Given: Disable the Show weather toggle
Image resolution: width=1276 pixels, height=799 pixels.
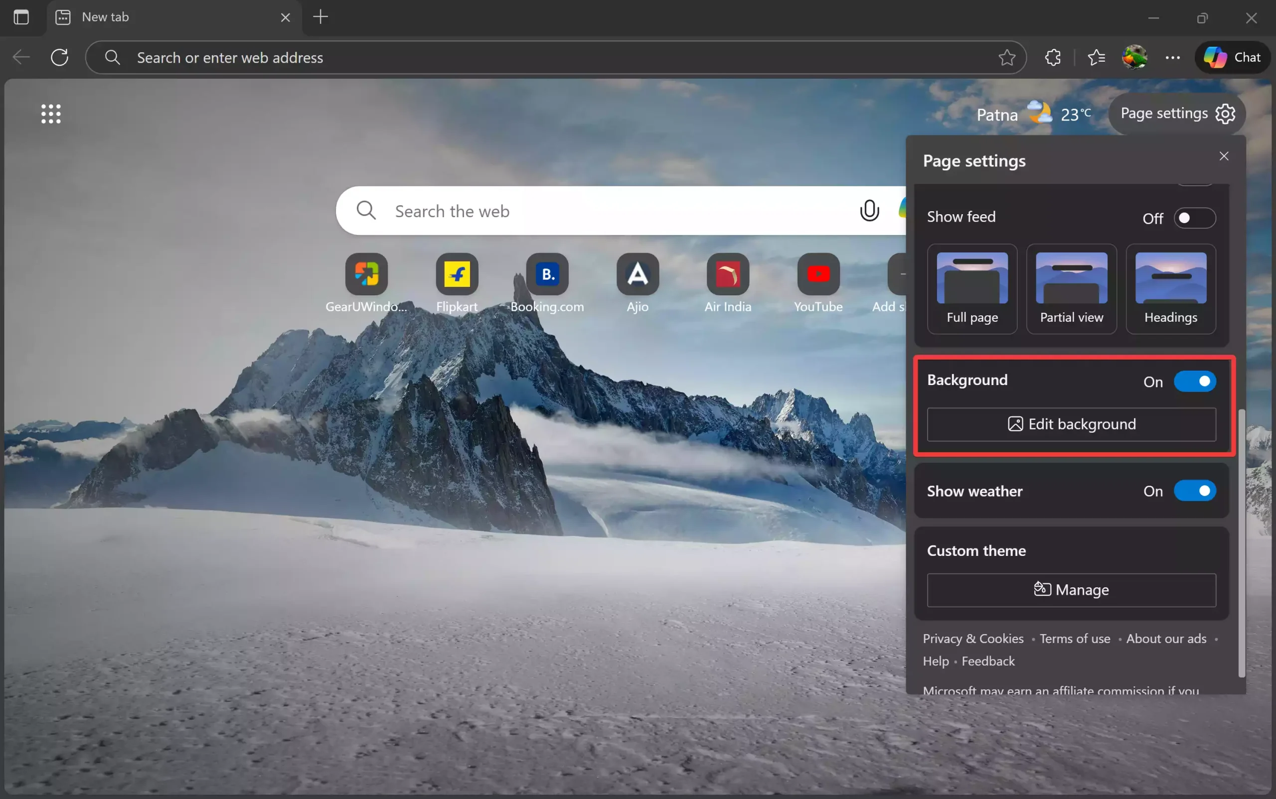Looking at the screenshot, I should tap(1194, 491).
